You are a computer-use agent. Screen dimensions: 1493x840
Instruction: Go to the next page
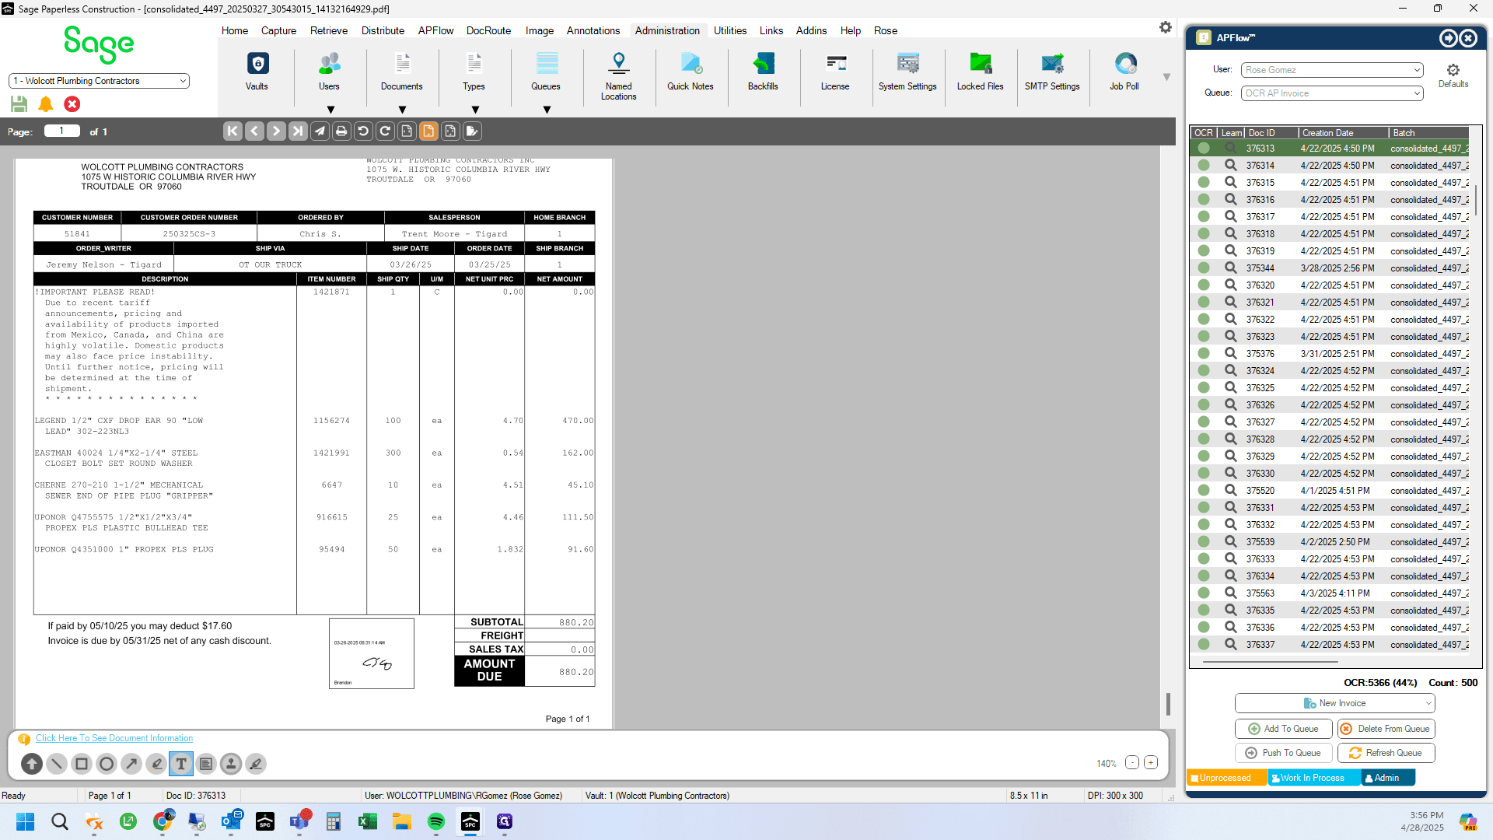tap(276, 131)
